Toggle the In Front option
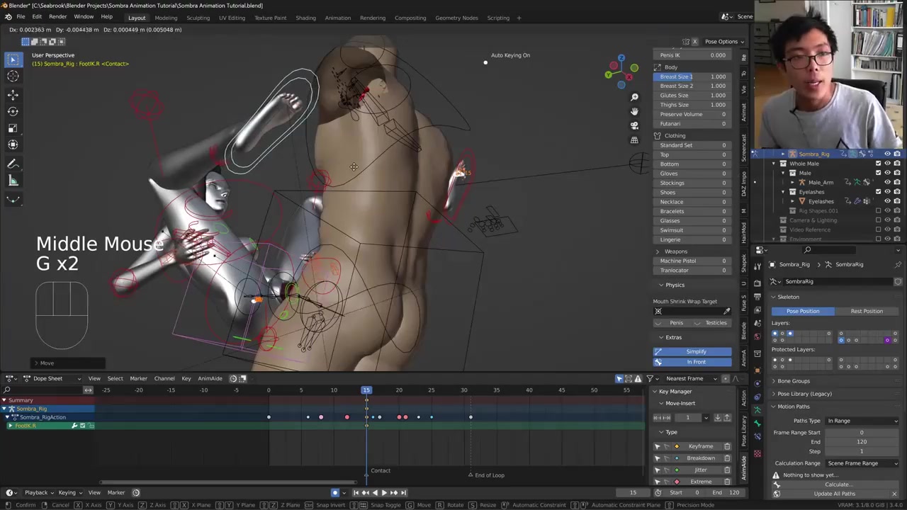 (x=695, y=362)
